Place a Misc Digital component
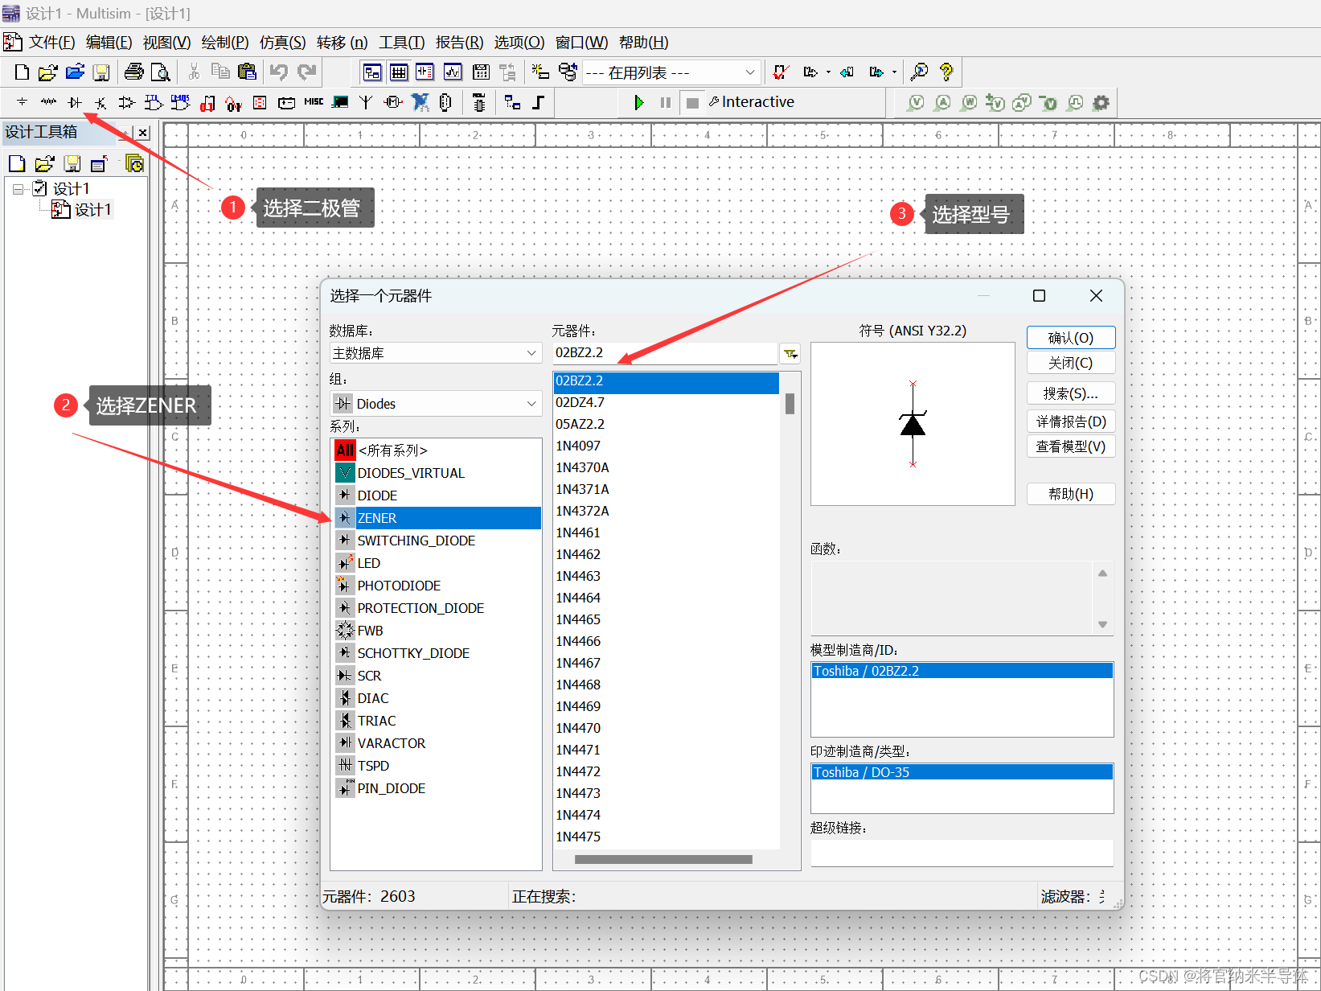 coord(207,102)
